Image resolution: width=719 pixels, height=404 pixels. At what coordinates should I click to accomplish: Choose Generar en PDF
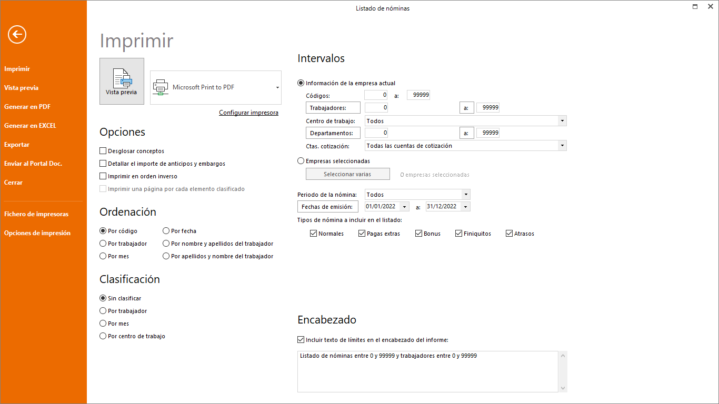[27, 107]
